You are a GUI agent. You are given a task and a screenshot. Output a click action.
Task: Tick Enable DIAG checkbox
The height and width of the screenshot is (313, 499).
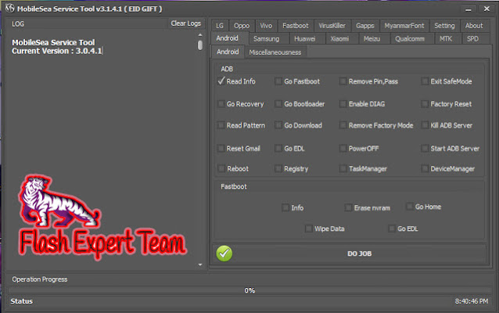pyautogui.click(x=343, y=104)
